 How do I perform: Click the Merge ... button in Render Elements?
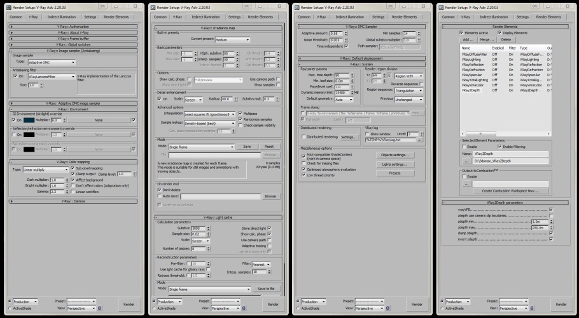click(487, 39)
